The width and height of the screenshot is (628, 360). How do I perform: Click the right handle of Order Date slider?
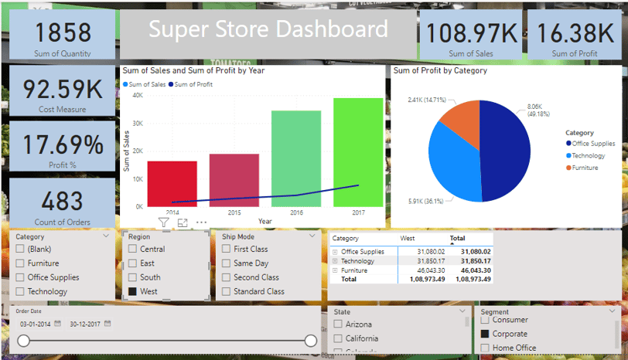pyautogui.click(x=311, y=341)
